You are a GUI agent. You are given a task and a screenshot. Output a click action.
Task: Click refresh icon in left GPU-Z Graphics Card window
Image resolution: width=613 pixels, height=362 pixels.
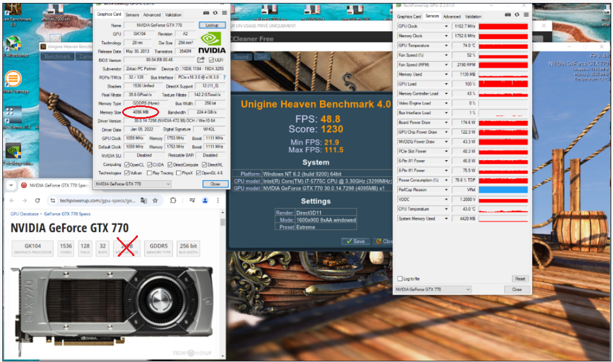point(215,13)
